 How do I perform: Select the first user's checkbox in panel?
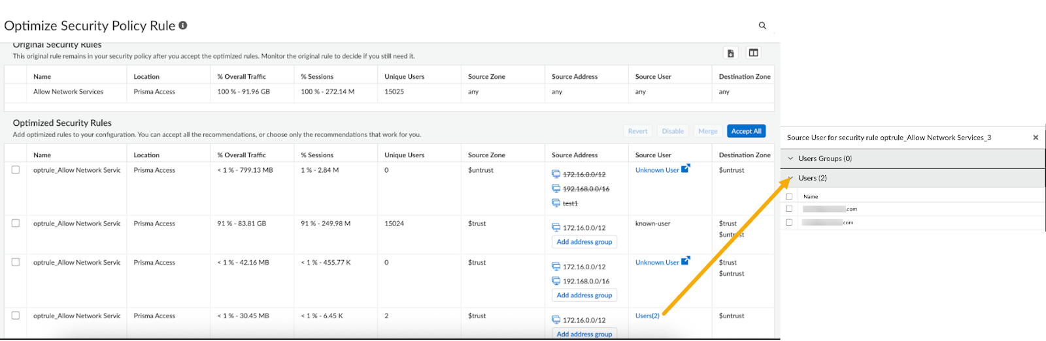789,209
